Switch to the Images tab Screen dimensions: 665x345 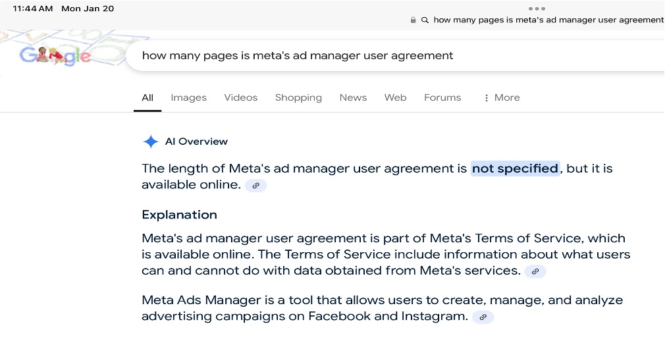pyautogui.click(x=188, y=97)
